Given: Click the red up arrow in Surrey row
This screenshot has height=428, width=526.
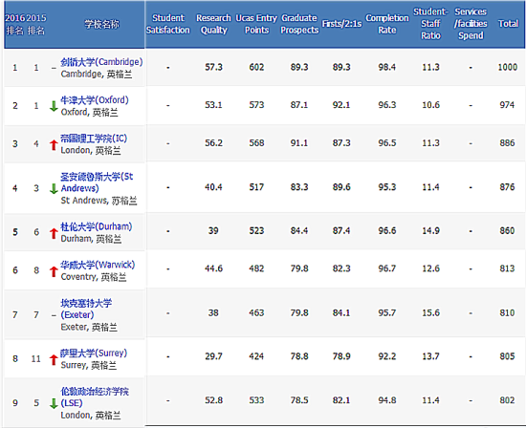Looking at the screenshot, I should tap(54, 359).
